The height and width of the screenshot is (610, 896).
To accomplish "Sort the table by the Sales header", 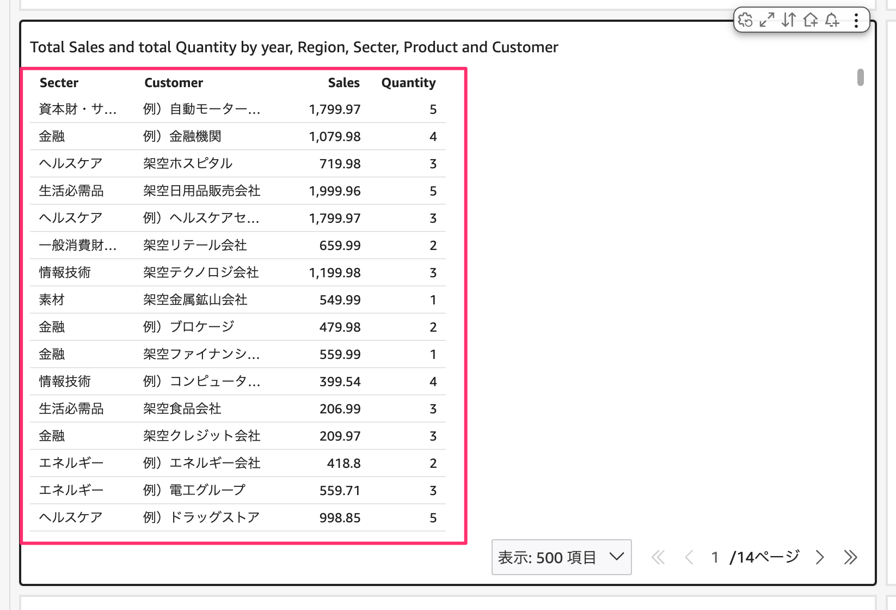I will [343, 82].
